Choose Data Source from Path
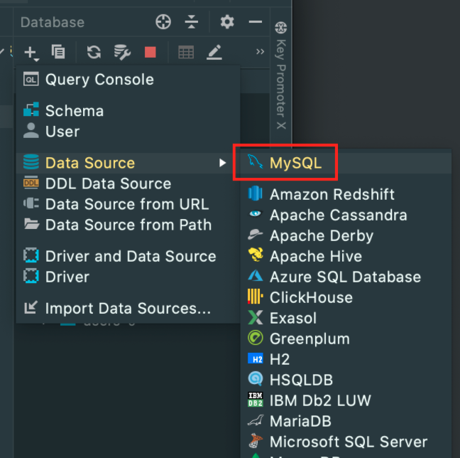Viewport: 460px width, 458px height. pos(128,225)
